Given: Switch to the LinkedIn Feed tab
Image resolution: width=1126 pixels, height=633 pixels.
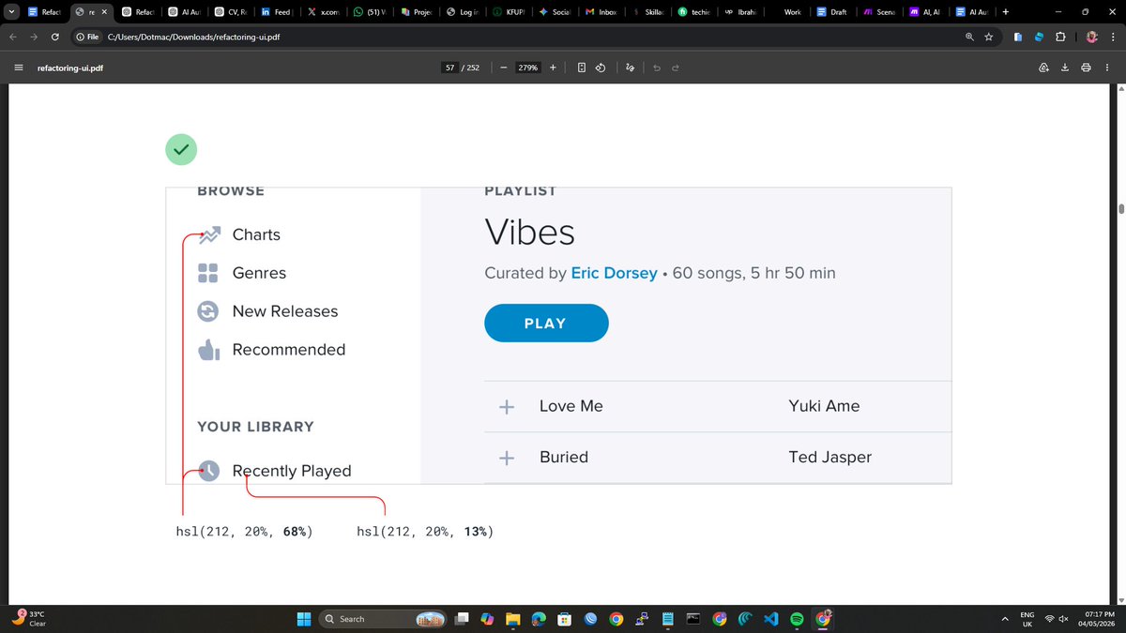Looking at the screenshot, I should (x=277, y=12).
